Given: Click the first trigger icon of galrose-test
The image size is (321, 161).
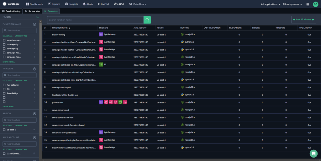Looking at the screenshot, I should click(101, 102).
